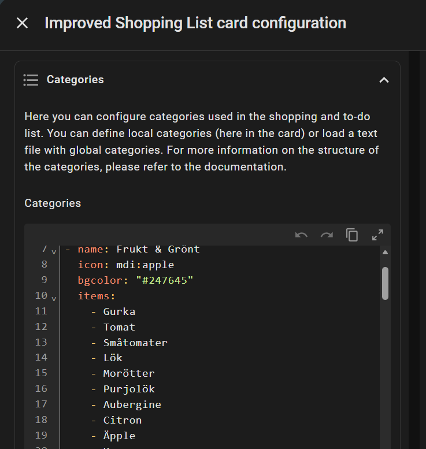The height and width of the screenshot is (449, 426).
Task: Expand the code editor to fullscreen
Action: click(377, 235)
